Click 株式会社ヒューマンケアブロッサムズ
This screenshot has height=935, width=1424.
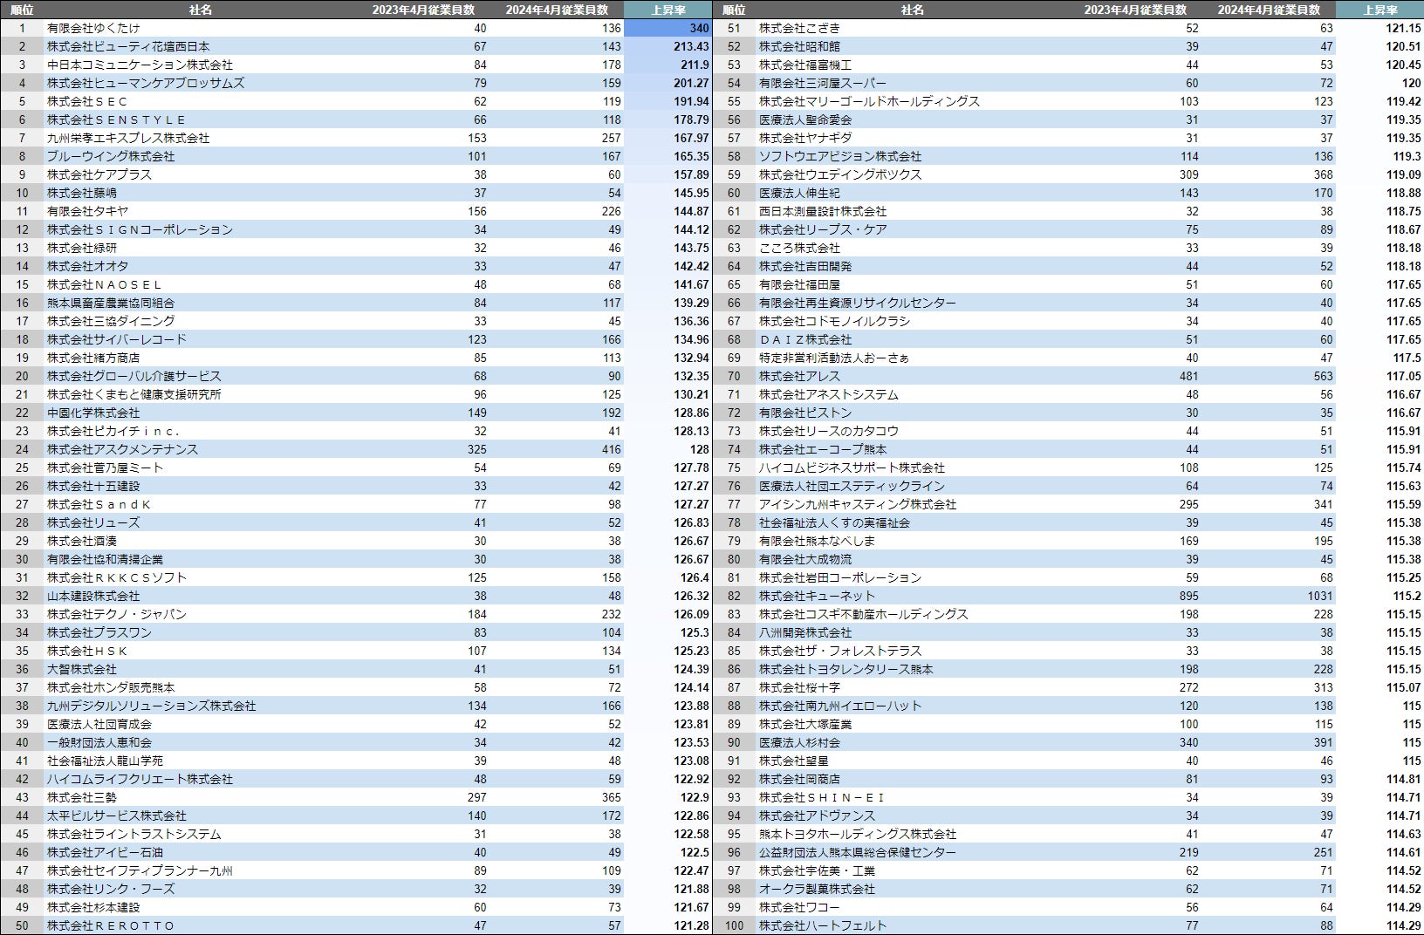pos(146,83)
